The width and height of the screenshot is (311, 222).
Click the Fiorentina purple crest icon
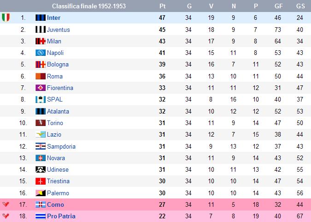(41, 88)
